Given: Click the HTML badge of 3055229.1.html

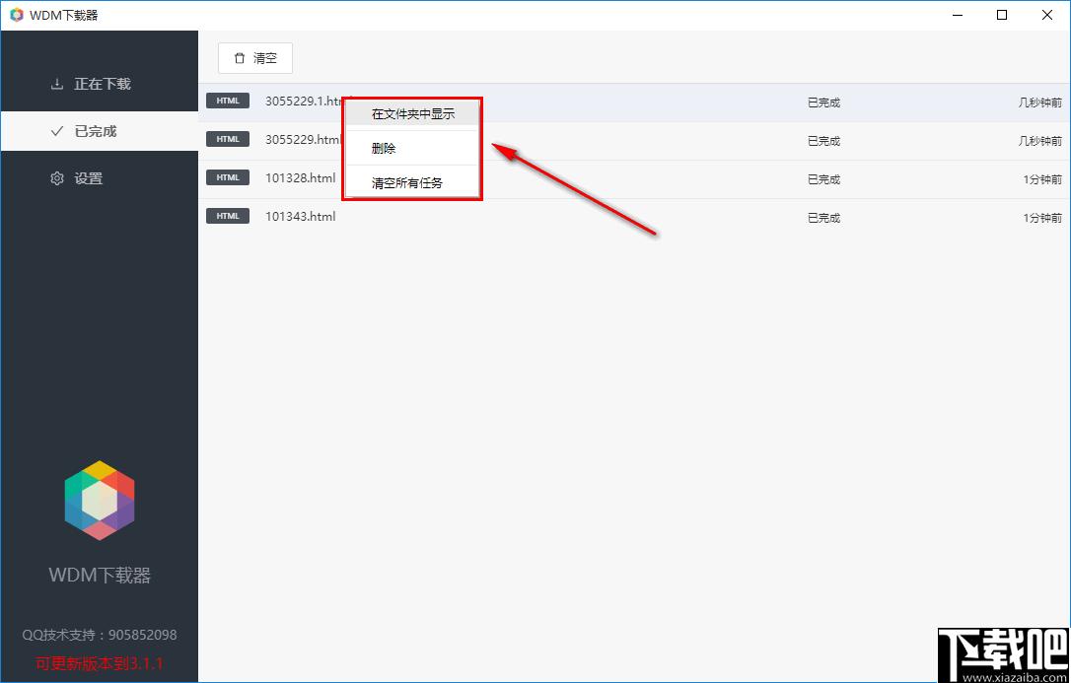Looking at the screenshot, I should point(228,101).
